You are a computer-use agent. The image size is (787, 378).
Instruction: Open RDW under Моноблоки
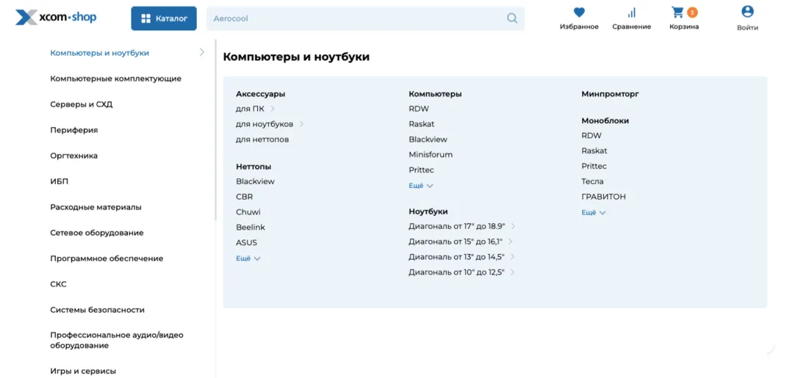pos(592,135)
